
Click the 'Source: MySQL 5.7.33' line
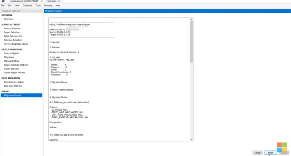pos(60,32)
